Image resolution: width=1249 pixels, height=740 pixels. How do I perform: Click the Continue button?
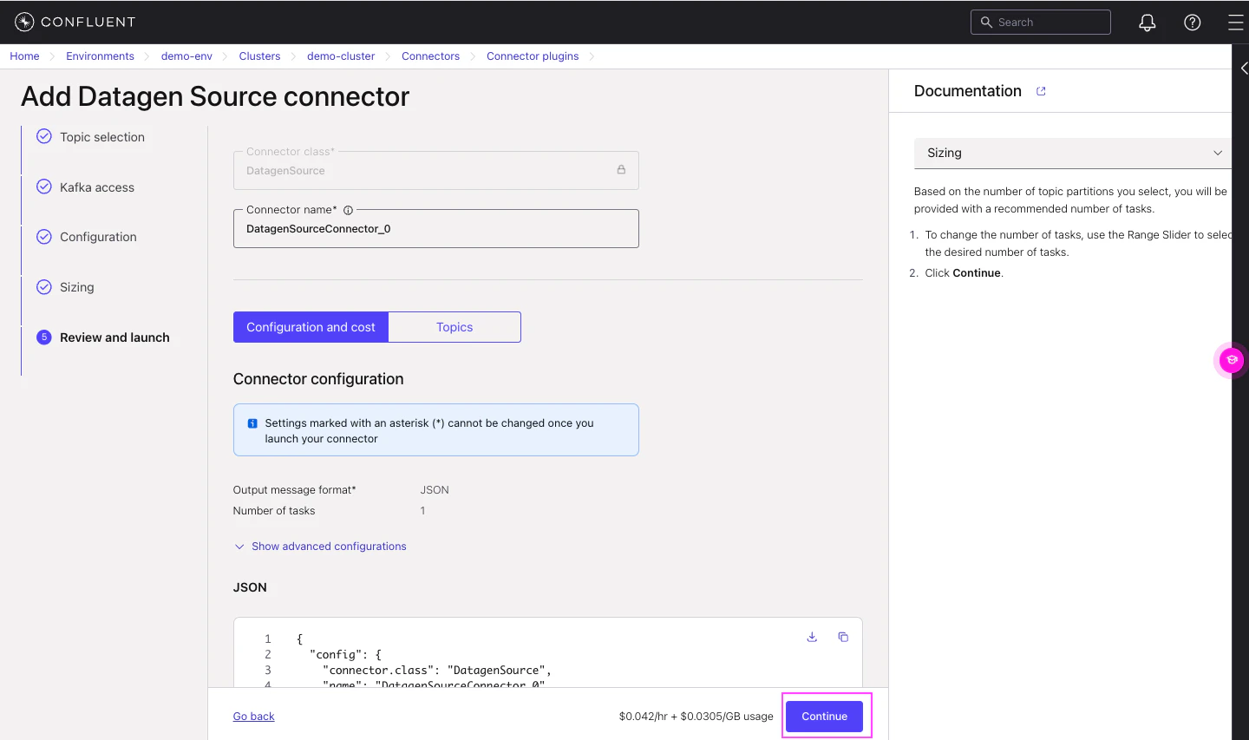824,716
